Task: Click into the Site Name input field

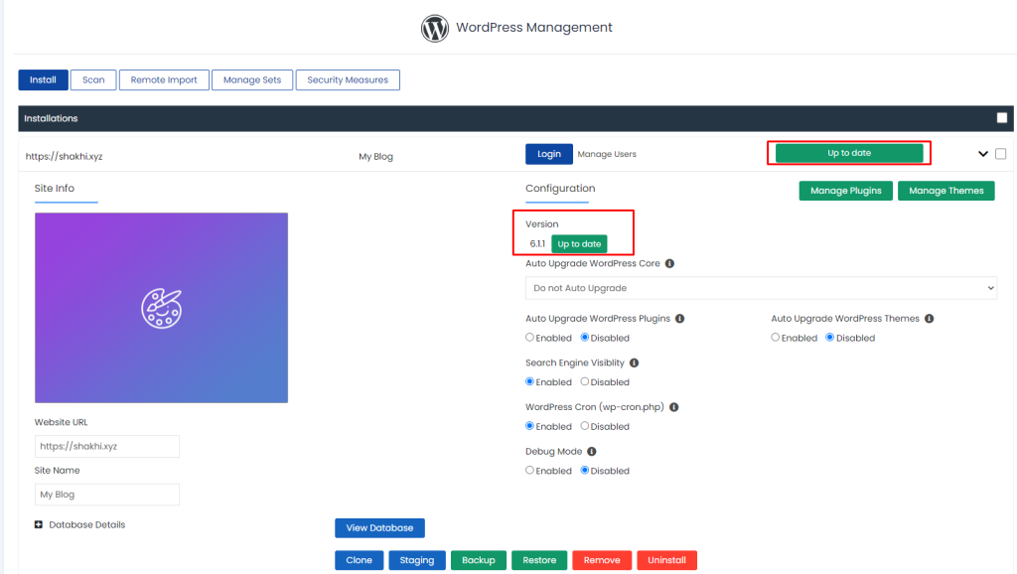Action: click(x=107, y=495)
